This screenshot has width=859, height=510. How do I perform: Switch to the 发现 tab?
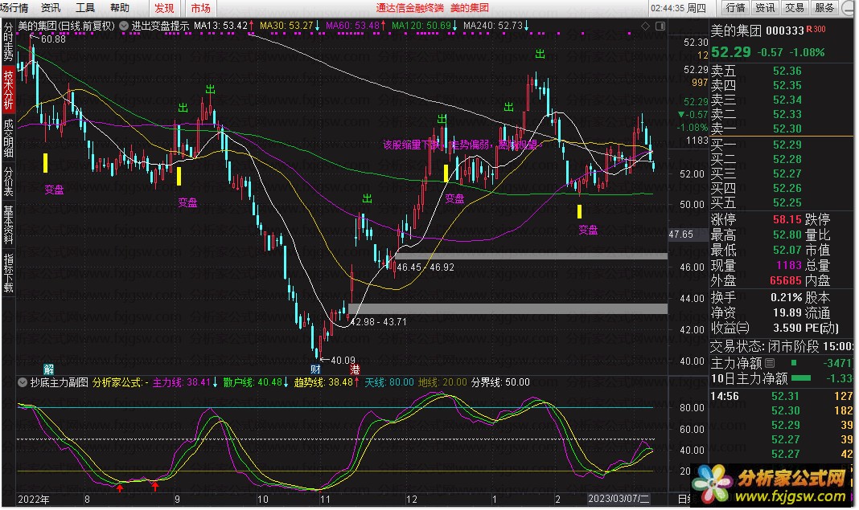click(164, 8)
